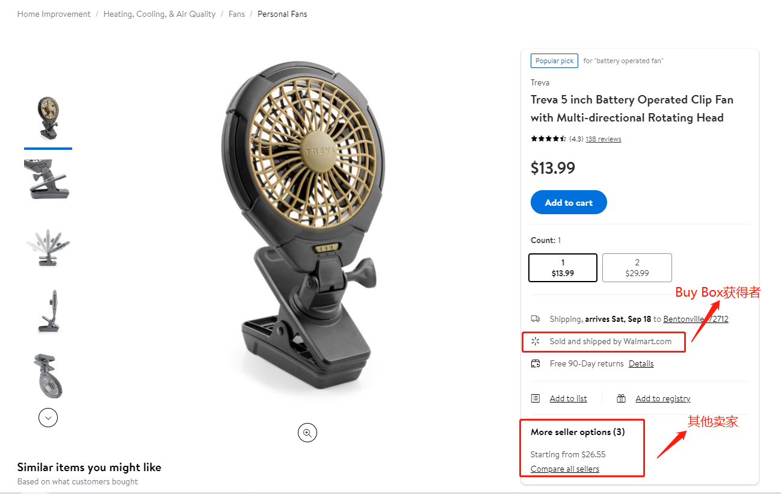Select count option 1 for $13.99
The image size is (781, 494).
pos(563,268)
